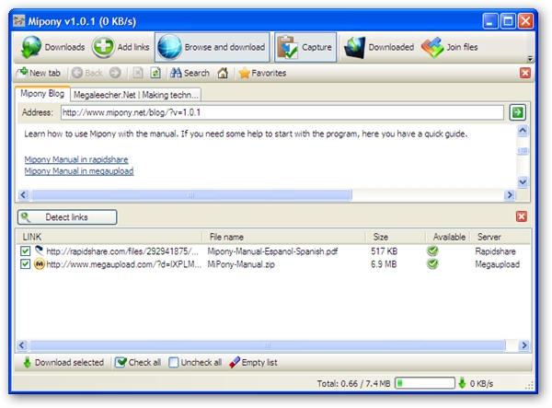The image size is (552, 408).
Task: Click the 517 KB size cell
Action: click(x=384, y=251)
